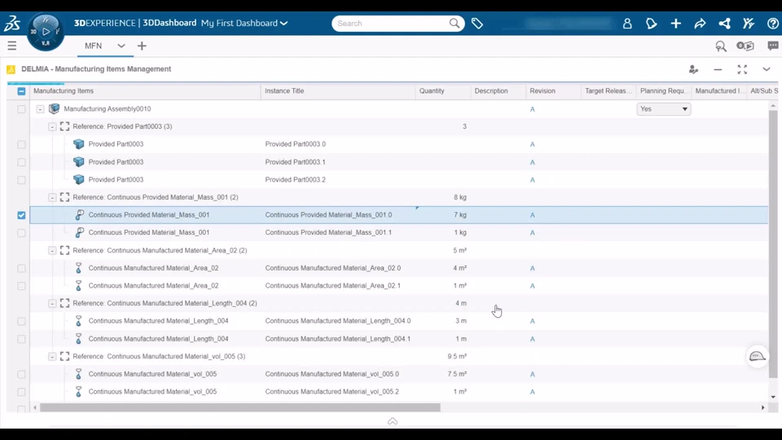Open revision A link for Continuous Provided Material_Mass_001.1

pyautogui.click(x=532, y=232)
